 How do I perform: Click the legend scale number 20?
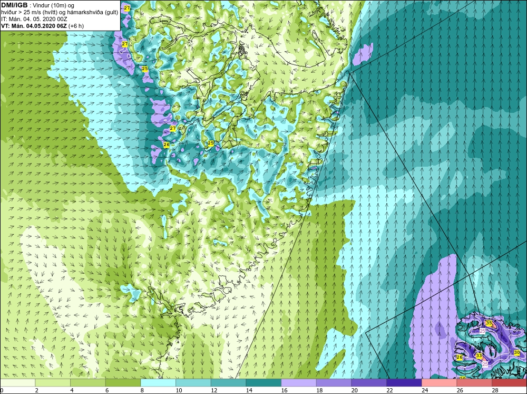tap(354, 390)
